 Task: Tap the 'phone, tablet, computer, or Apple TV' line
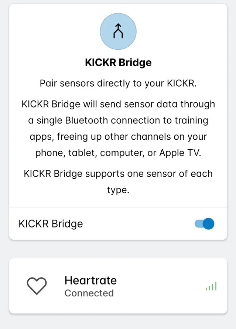[118, 153]
